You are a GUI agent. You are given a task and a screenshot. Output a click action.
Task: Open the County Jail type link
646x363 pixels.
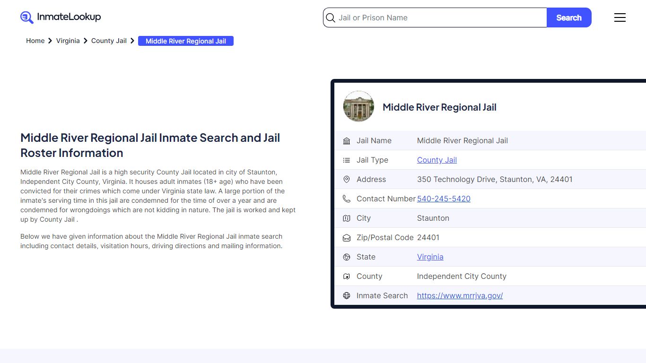pos(436,160)
